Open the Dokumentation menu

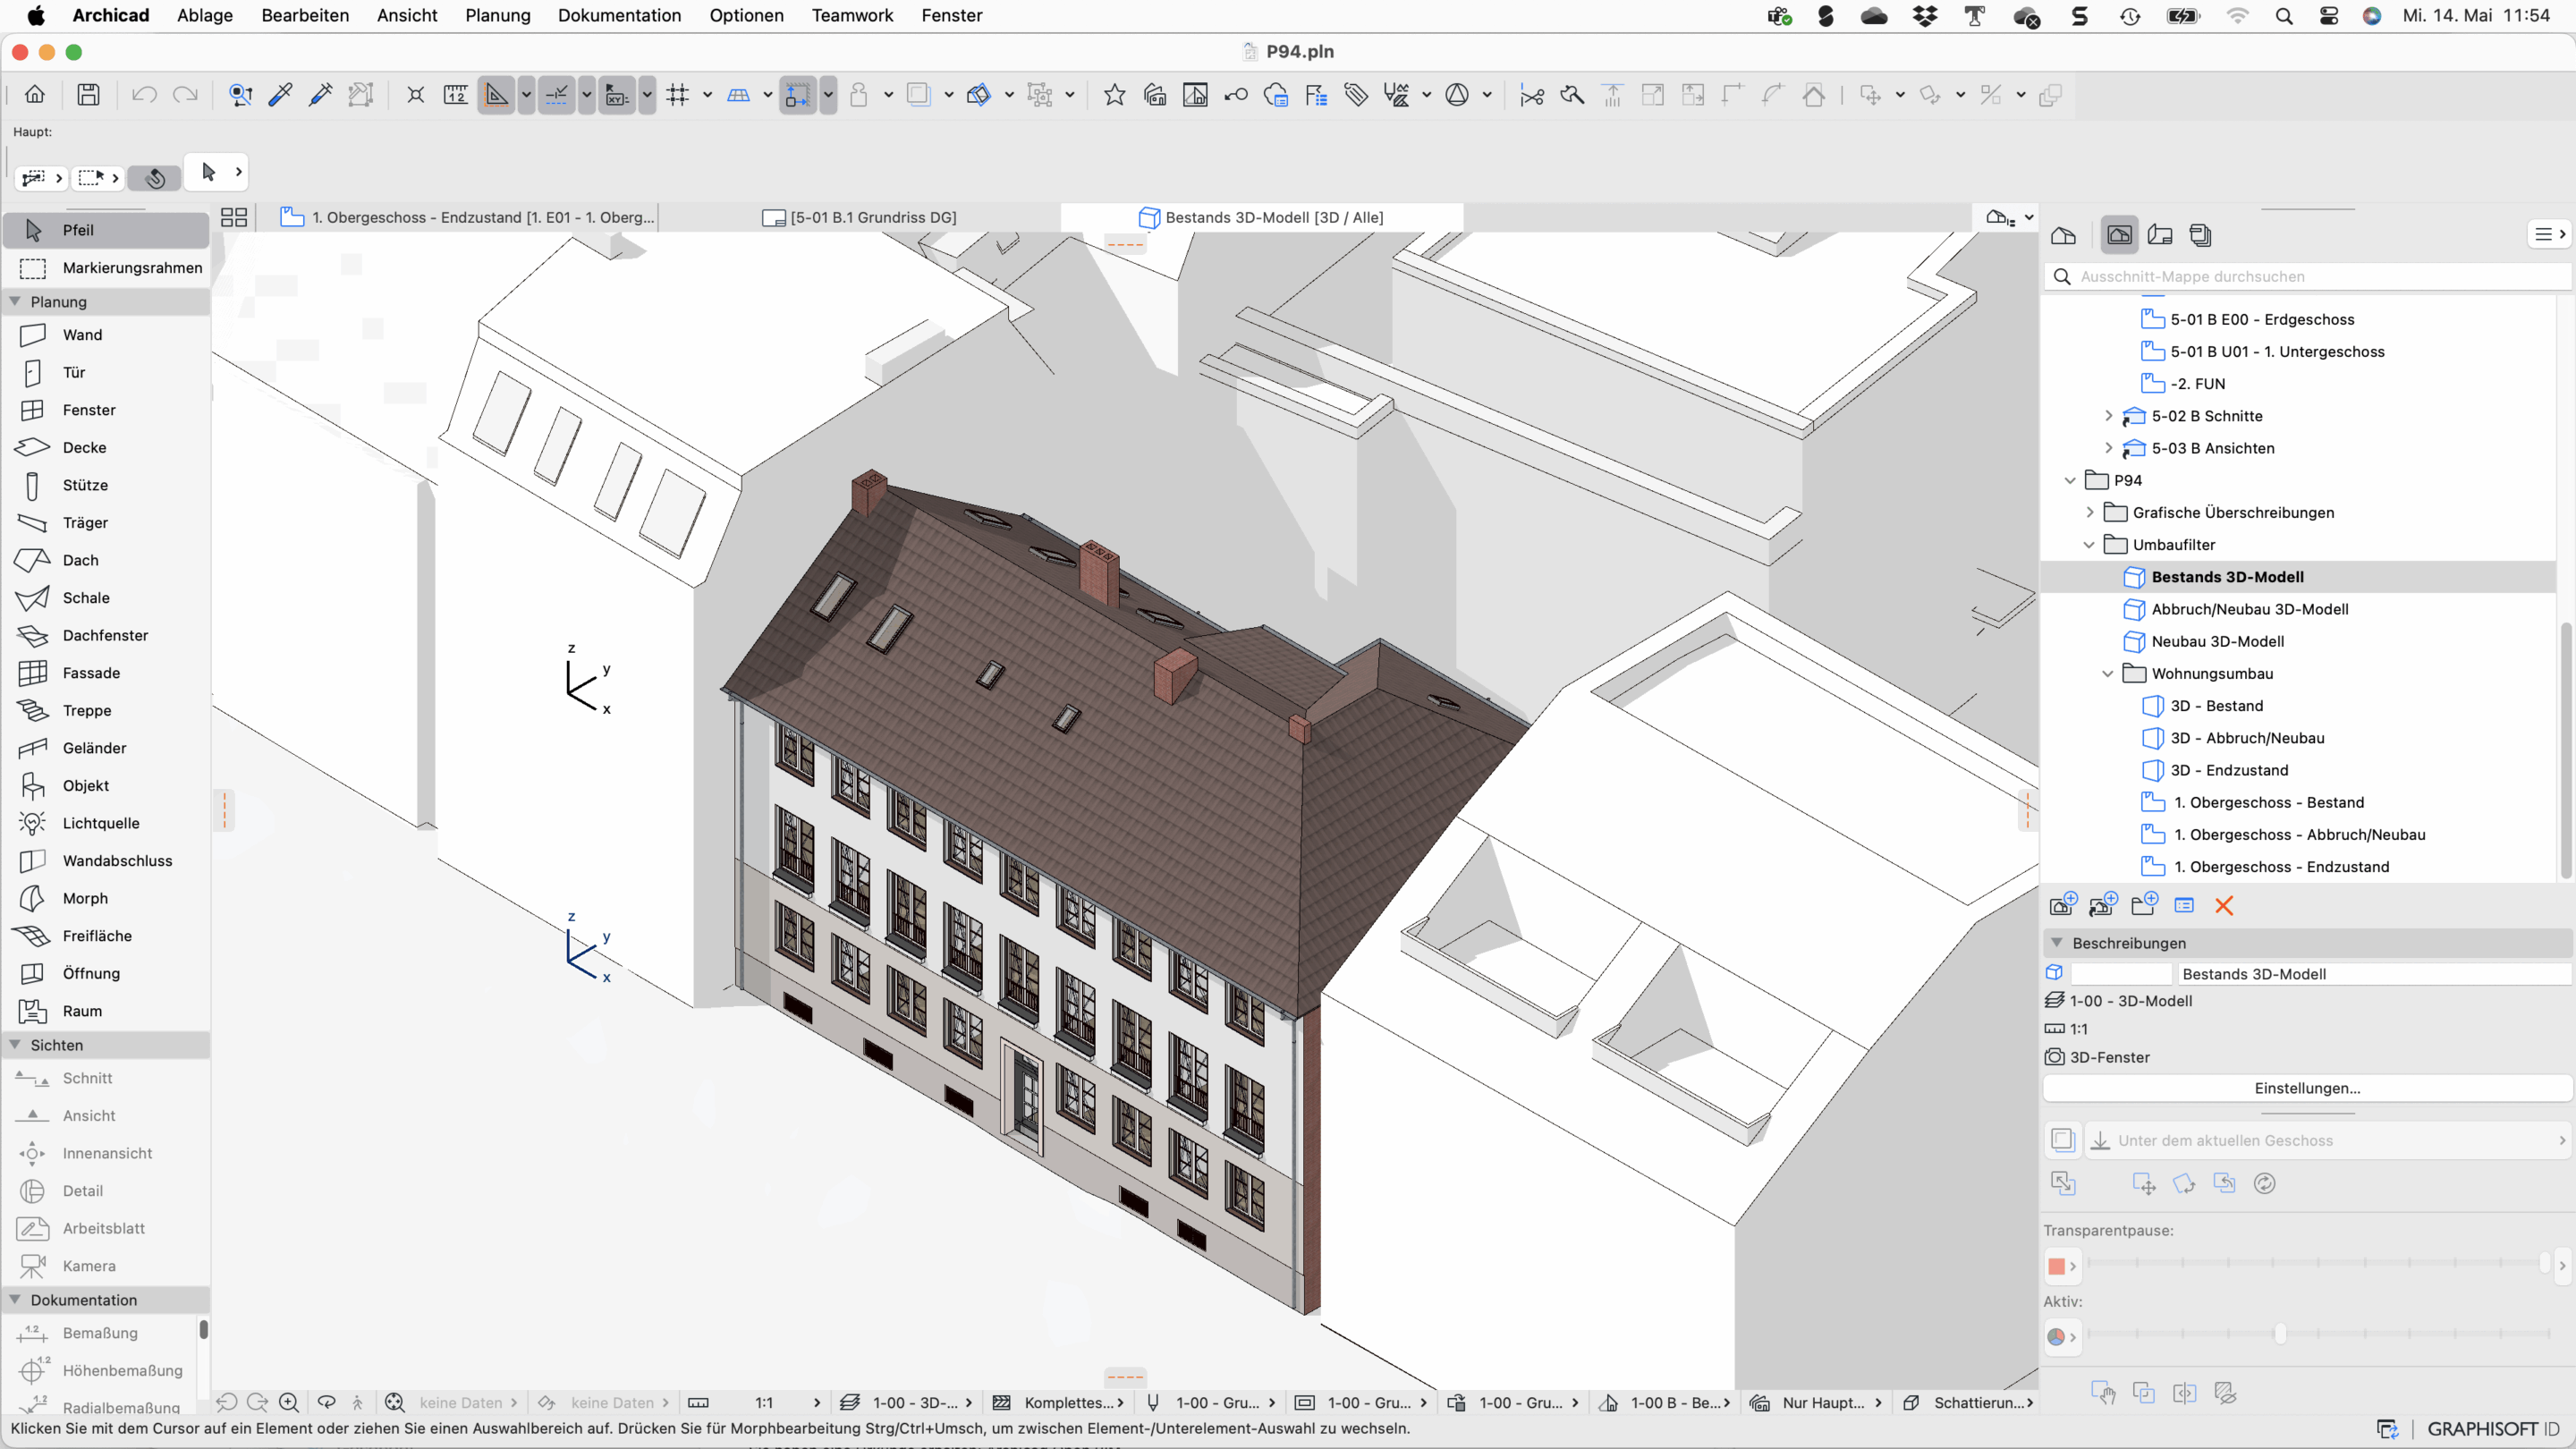pos(619,15)
